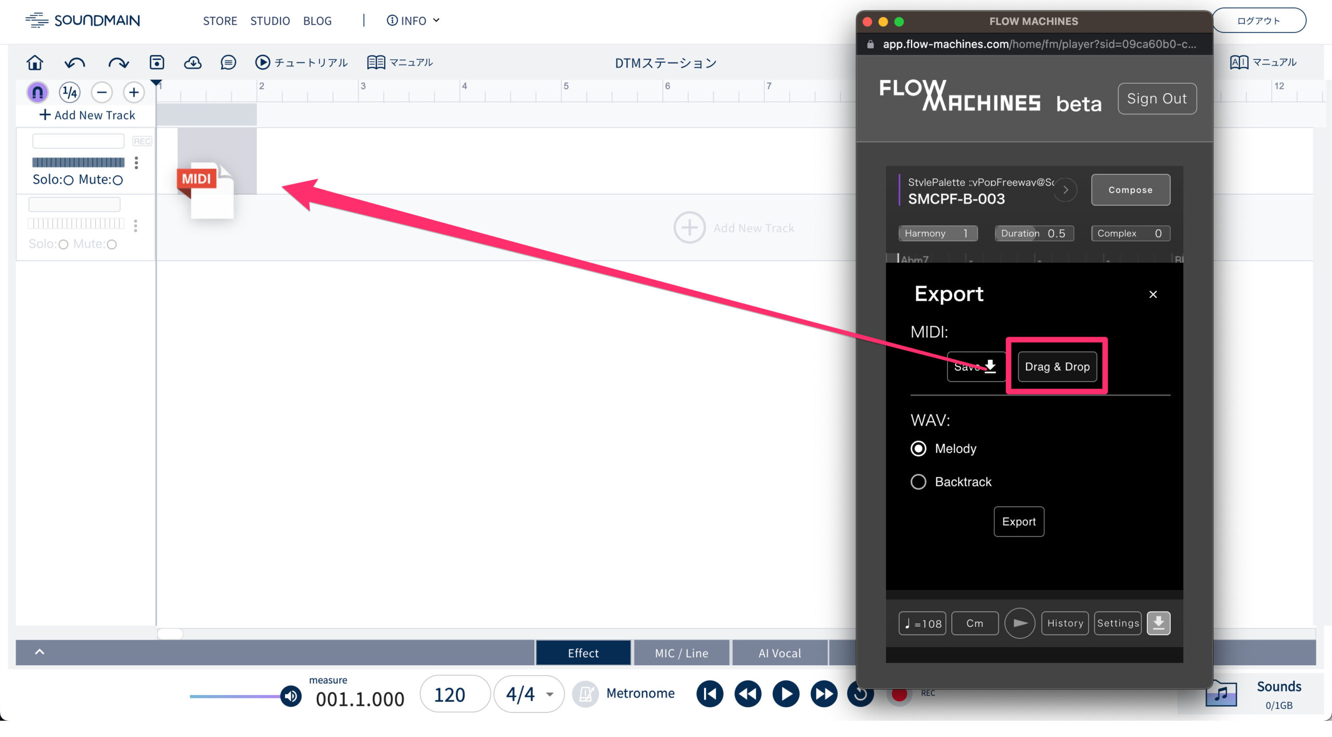
Task: Click the Compose button
Action: click(x=1130, y=190)
